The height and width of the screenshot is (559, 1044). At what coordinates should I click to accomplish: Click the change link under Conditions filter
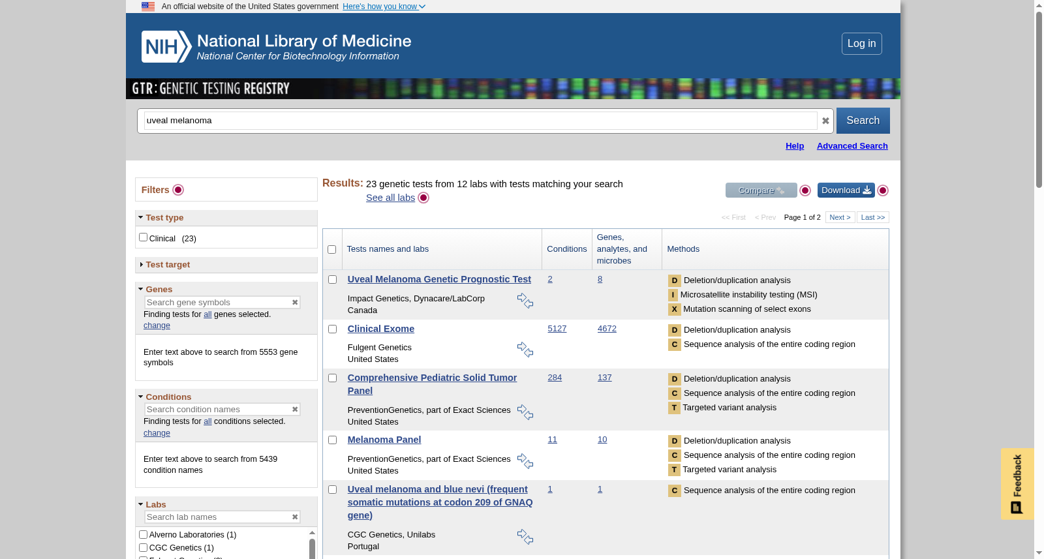[x=157, y=433]
